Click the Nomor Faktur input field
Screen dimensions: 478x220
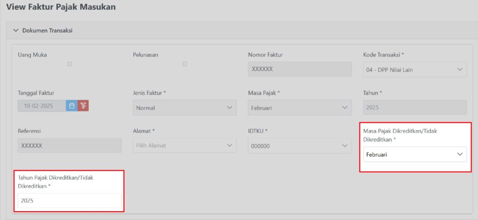(300, 69)
